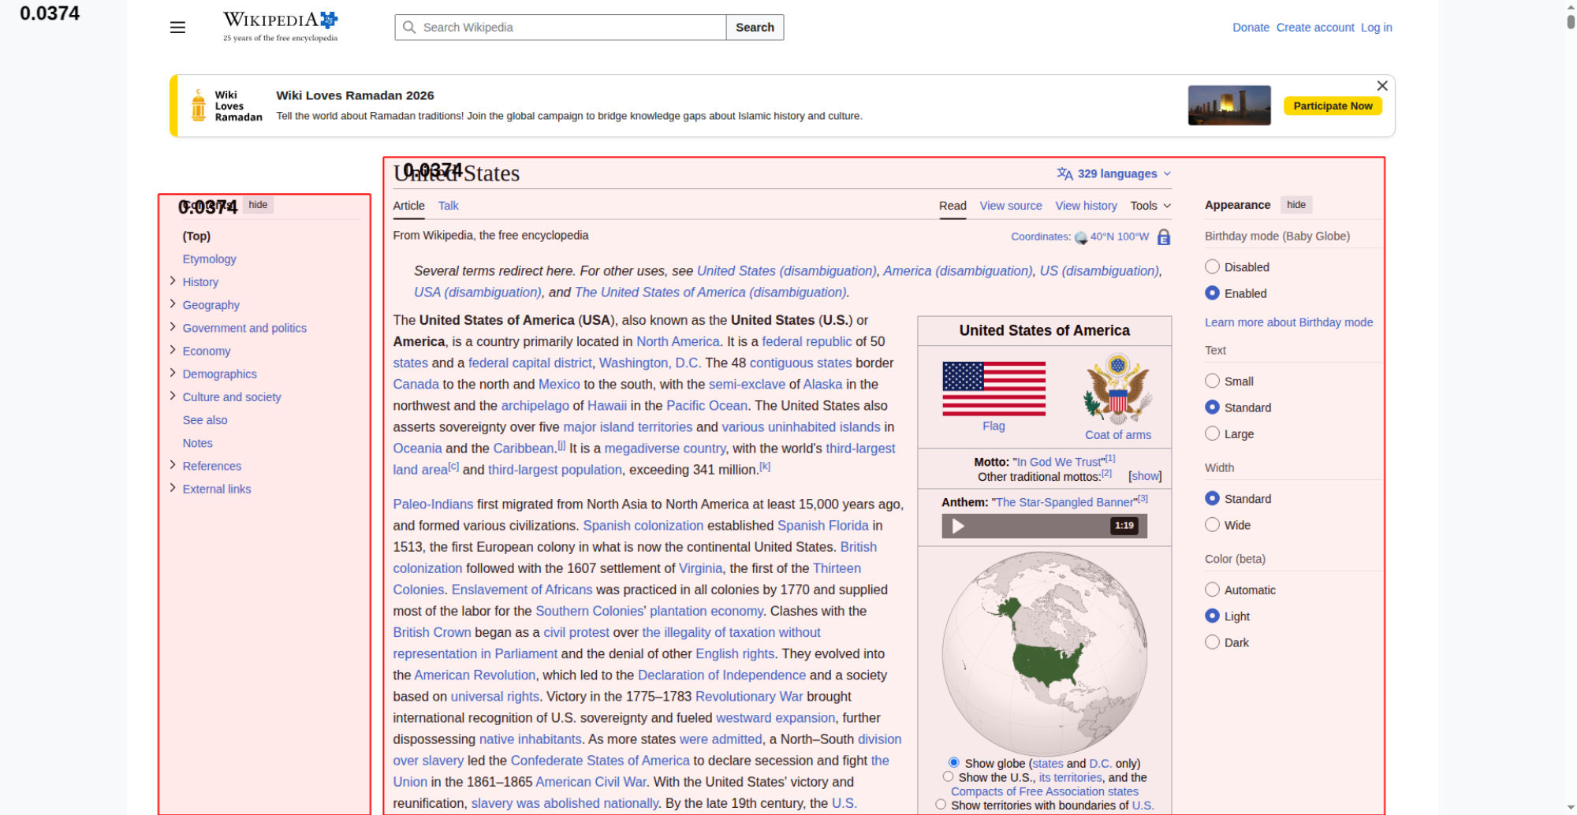Open the View history tab
The height and width of the screenshot is (815, 1577).
point(1085,206)
